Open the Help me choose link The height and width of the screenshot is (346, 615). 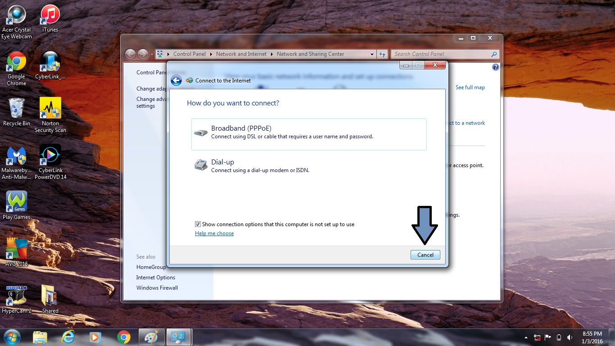click(x=214, y=233)
